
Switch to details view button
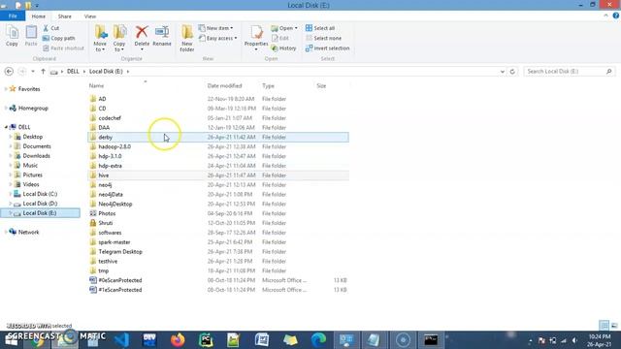coord(604,326)
